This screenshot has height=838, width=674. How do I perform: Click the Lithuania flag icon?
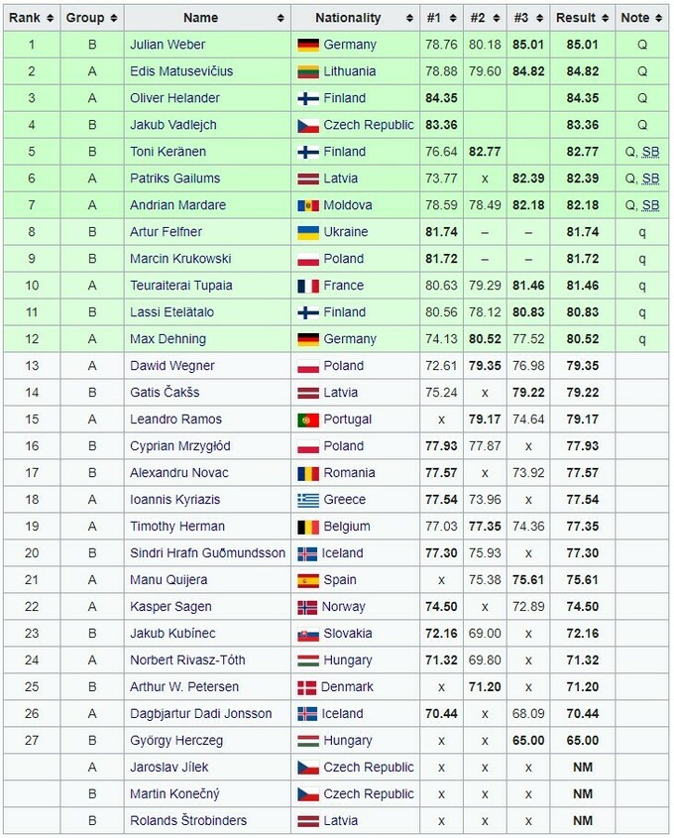307,72
